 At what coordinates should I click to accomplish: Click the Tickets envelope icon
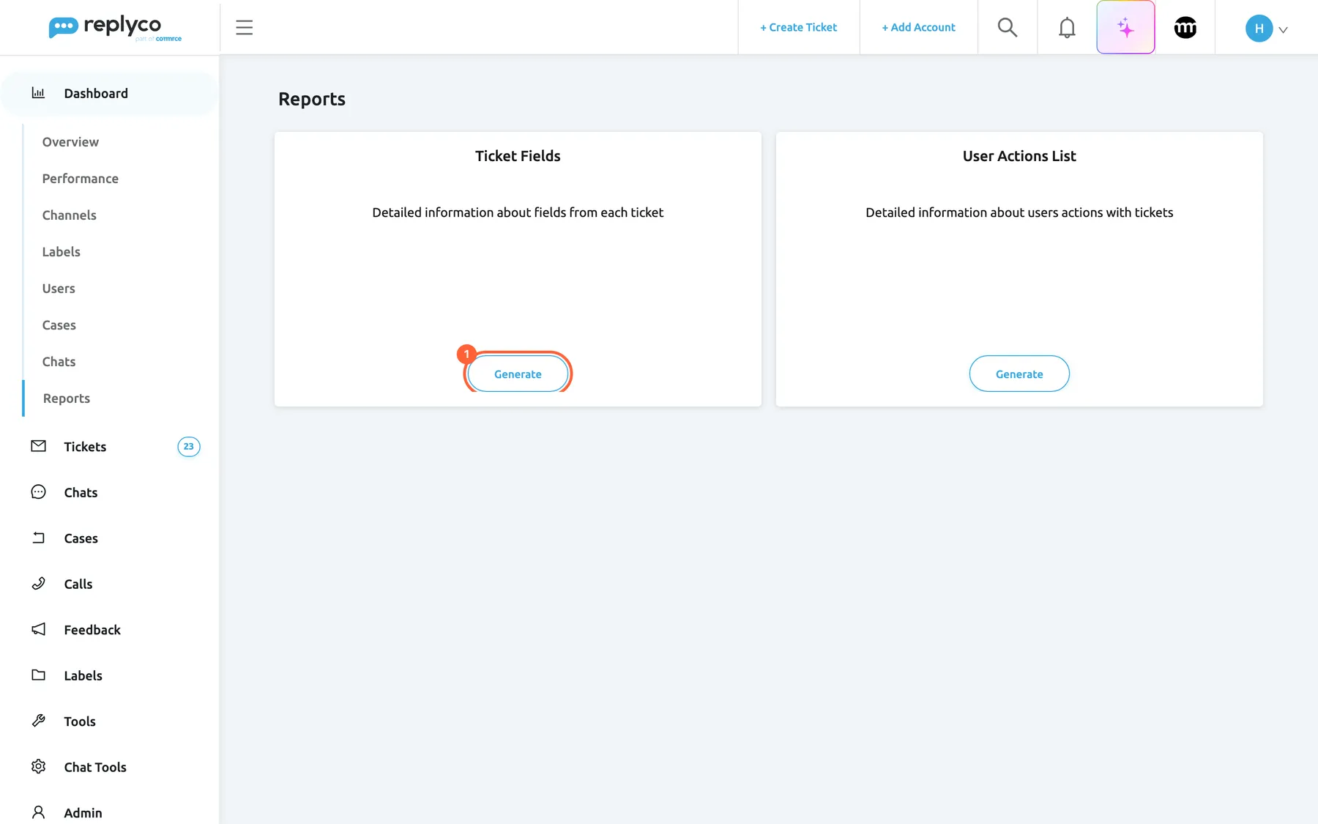[x=39, y=446]
